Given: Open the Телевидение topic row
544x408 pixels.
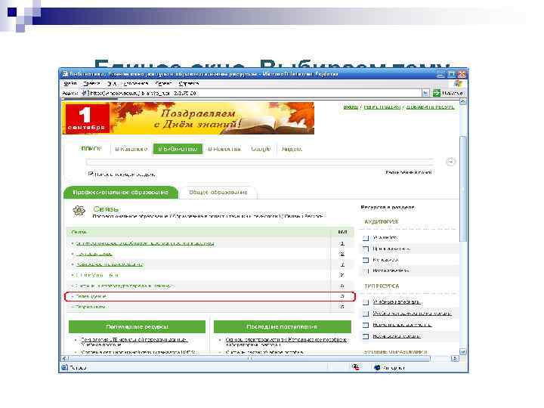Looking at the screenshot, I should (x=210, y=297).
